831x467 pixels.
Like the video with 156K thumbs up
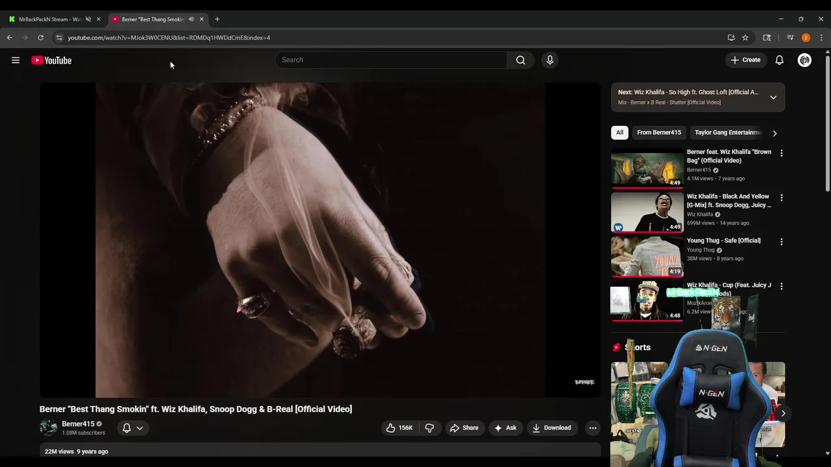tap(399, 428)
